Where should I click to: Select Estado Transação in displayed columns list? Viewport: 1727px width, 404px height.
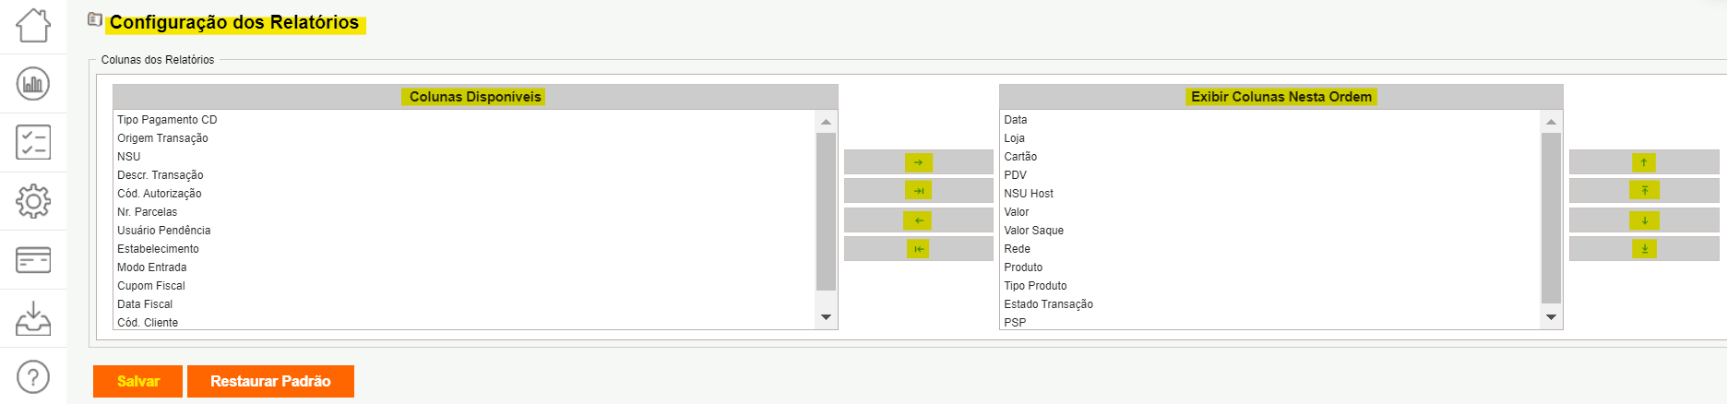1270,304
